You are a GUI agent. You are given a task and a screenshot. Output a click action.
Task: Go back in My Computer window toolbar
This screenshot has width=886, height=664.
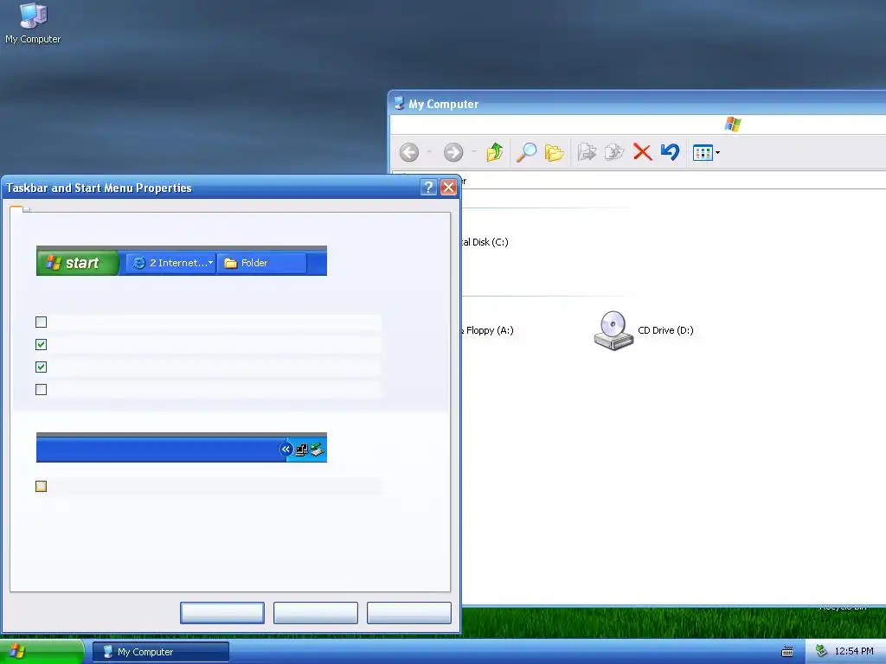[x=409, y=152]
